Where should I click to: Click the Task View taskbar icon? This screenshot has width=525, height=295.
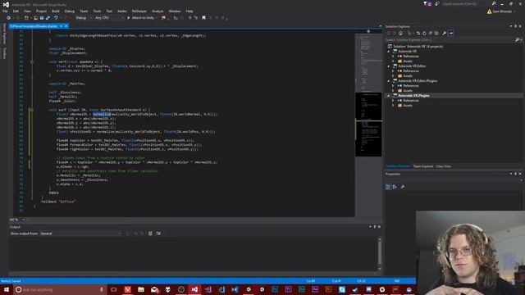point(114,289)
